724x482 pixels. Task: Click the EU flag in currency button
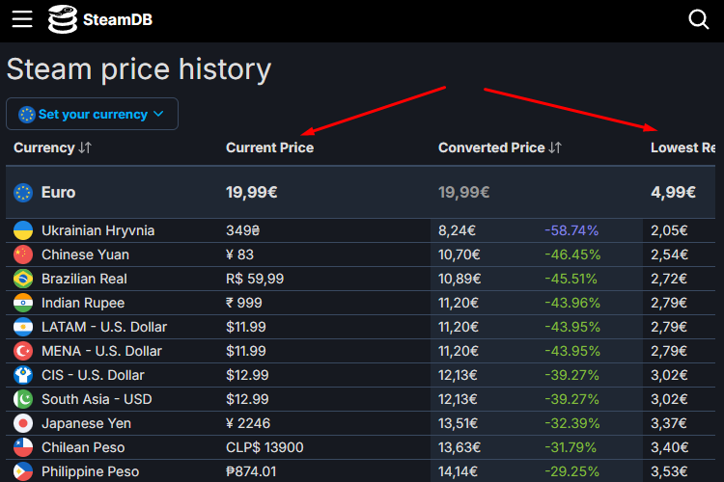(x=27, y=115)
